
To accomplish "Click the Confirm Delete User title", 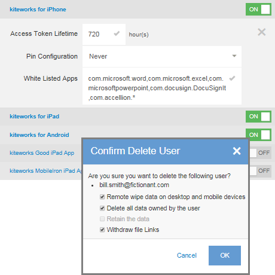I will (135, 151).
